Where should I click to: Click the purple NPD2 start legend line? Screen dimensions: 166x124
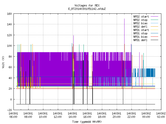154,17
